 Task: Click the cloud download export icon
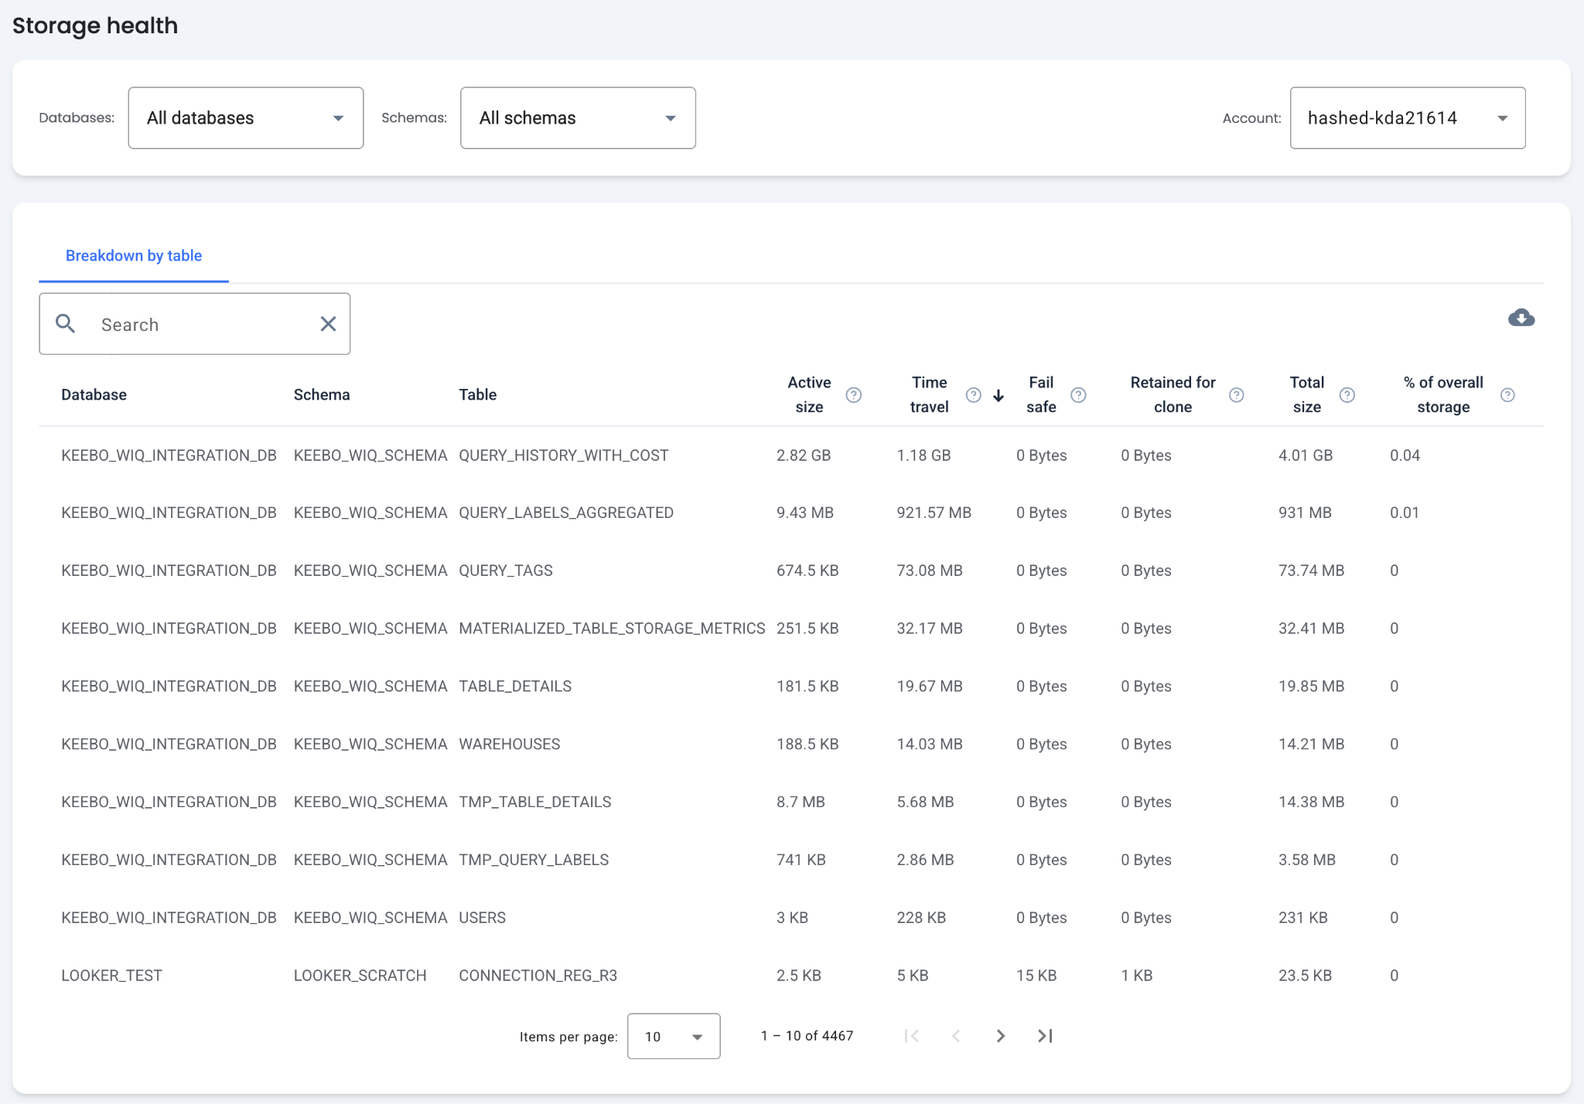[1521, 319]
